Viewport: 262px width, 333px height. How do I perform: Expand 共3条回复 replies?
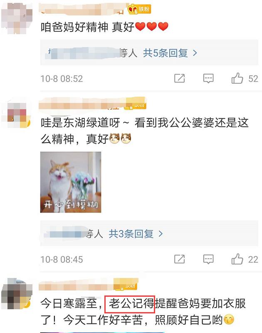[x=131, y=234]
